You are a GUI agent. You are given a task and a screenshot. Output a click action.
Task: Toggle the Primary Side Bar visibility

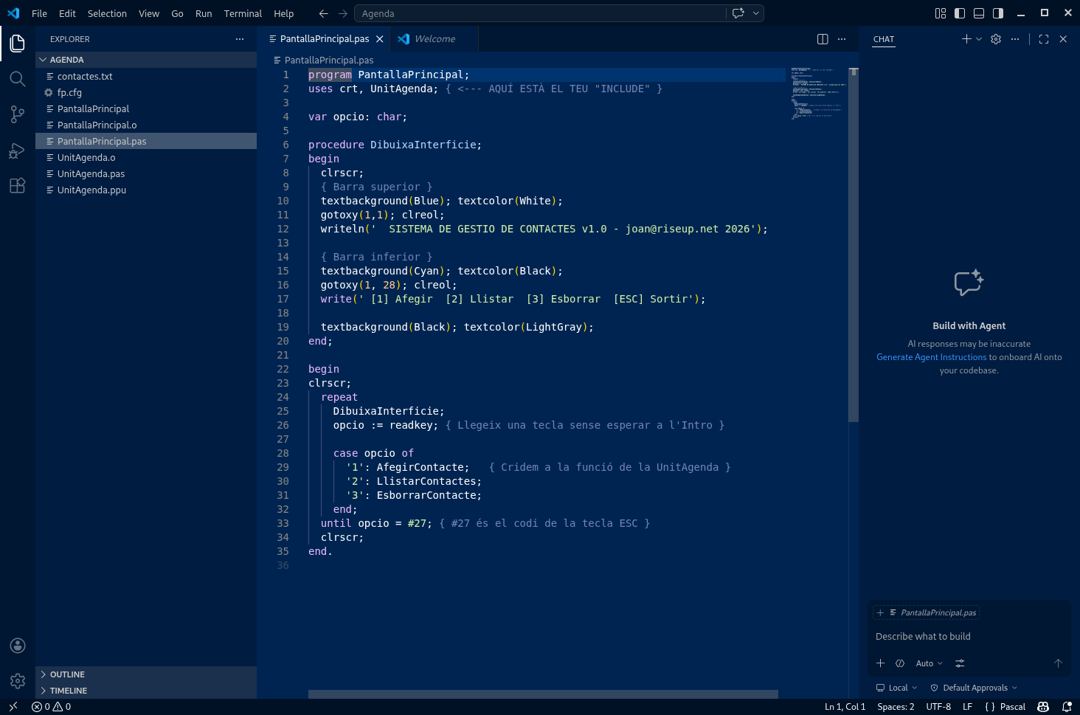tap(960, 13)
